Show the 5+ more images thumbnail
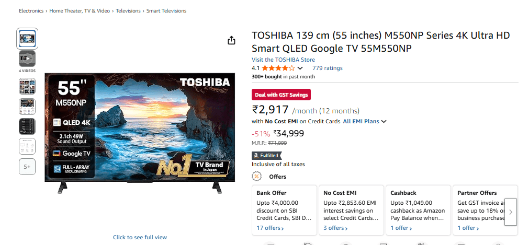This screenshot has height=245, width=529. click(27, 167)
